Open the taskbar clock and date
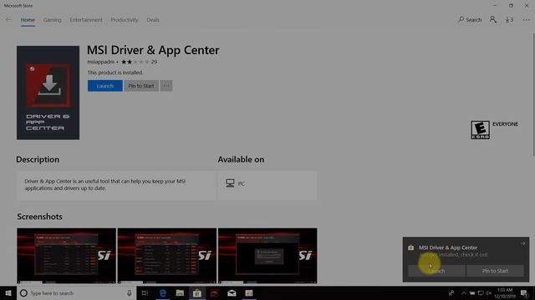 [x=505, y=293]
